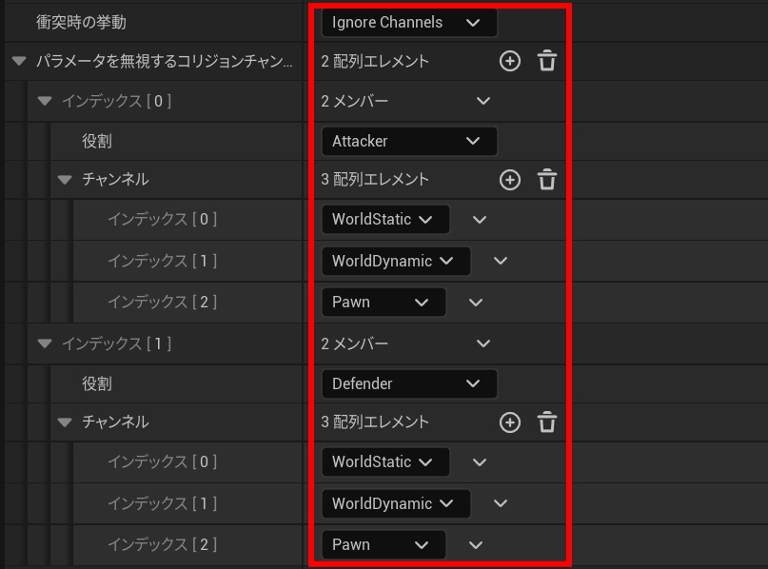Add a channel under the Defender entry
The image size is (768, 569).
pyautogui.click(x=510, y=422)
